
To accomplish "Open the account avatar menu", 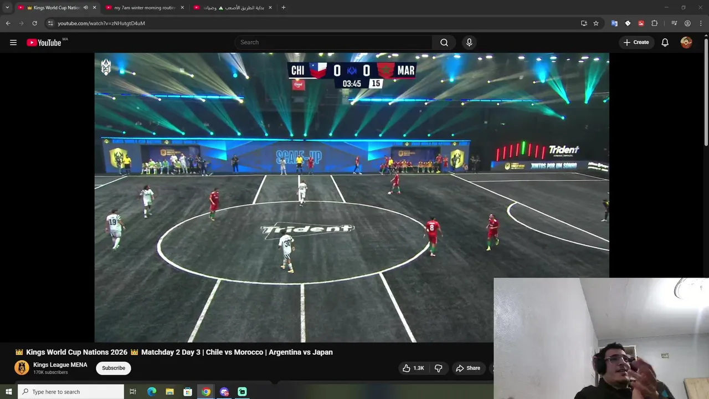I will 686,42.
